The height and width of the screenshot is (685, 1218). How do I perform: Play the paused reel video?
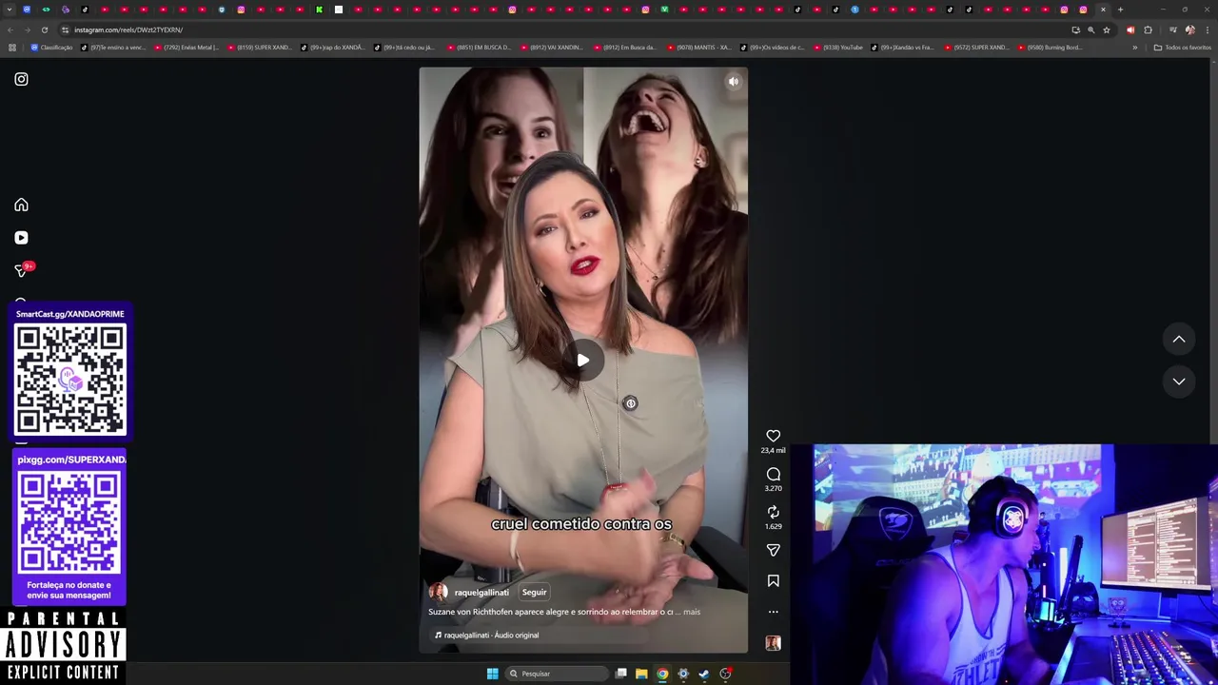click(x=582, y=360)
